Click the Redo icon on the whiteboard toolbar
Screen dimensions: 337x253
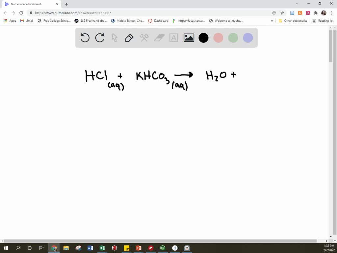[100, 38]
